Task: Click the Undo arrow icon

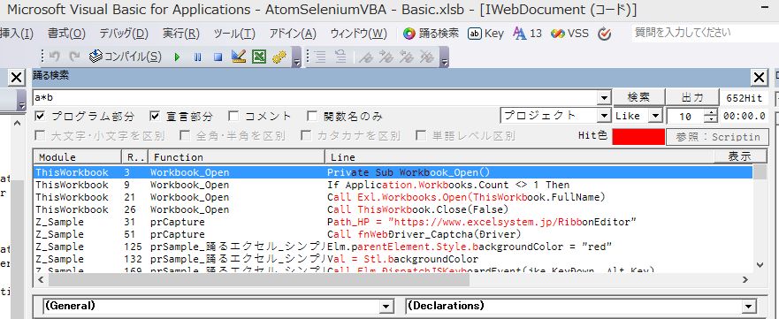Action: pos(55,57)
